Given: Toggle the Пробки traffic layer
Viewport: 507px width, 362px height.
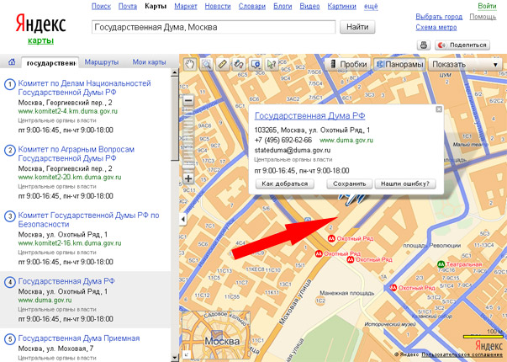Looking at the screenshot, I should coord(348,64).
